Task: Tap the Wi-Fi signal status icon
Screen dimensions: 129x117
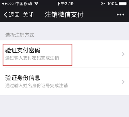Action: (x=36, y=3)
